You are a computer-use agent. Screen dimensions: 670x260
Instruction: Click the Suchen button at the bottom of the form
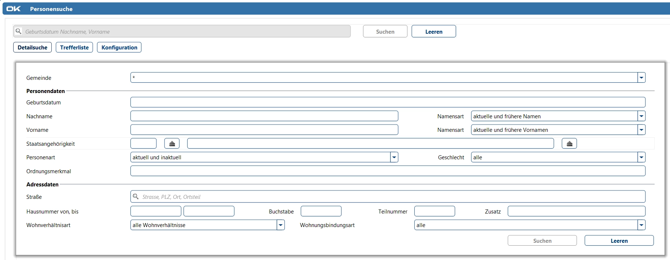[542, 241]
